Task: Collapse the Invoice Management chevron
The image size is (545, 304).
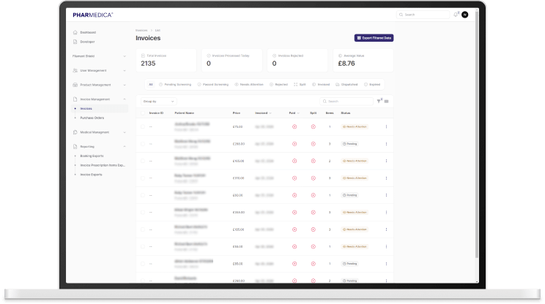Action: coord(125,99)
